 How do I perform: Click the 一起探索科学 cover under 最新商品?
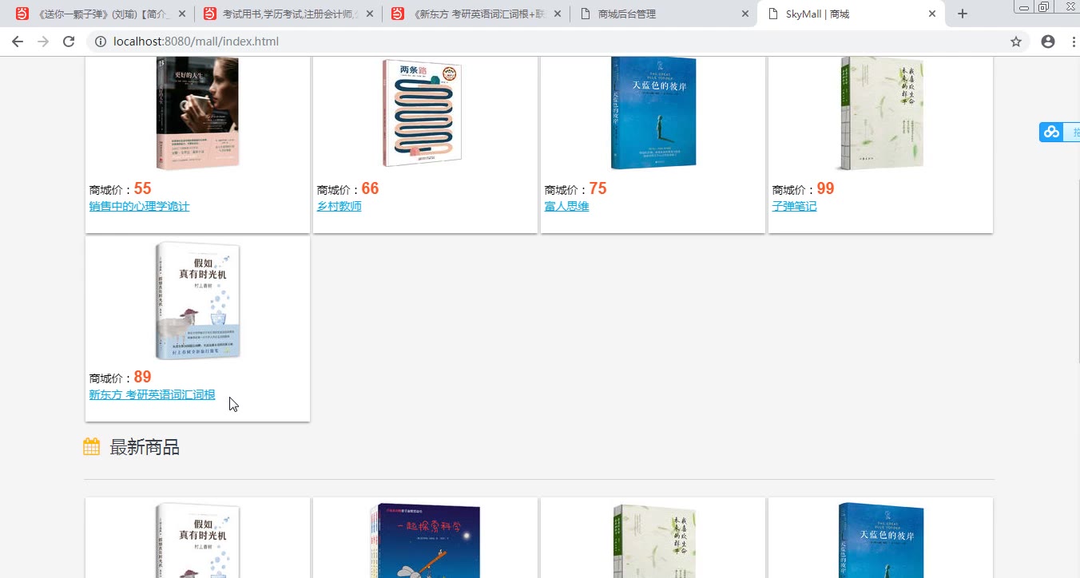coord(425,540)
